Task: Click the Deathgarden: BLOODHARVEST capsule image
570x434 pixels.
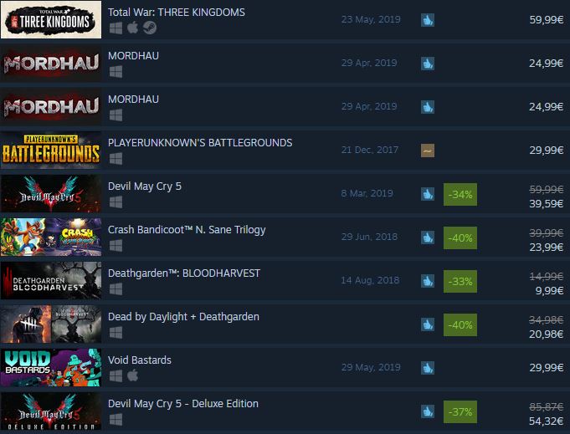Action: pyautogui.click(x=51, y=281)
